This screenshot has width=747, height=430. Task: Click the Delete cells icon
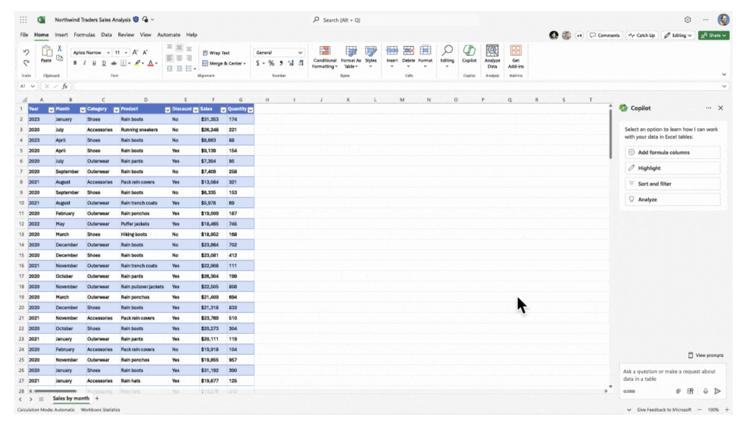pos(409,51)
